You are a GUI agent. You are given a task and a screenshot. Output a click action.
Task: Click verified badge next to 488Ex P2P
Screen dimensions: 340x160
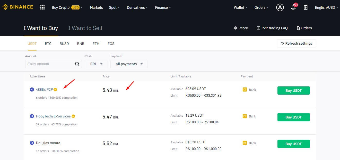[x=55, y=89]
